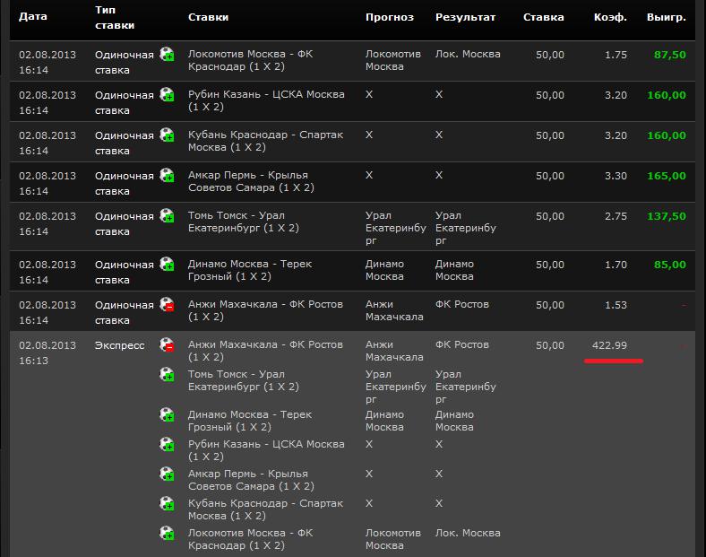
Task: Click the Выигр. column header
Action: (x=667, y=17)
